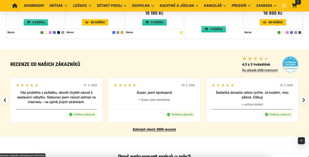Open the Showroom menu item
This screenshot has width=309, height=157.
pyautogui.click(x=34, y=6)
